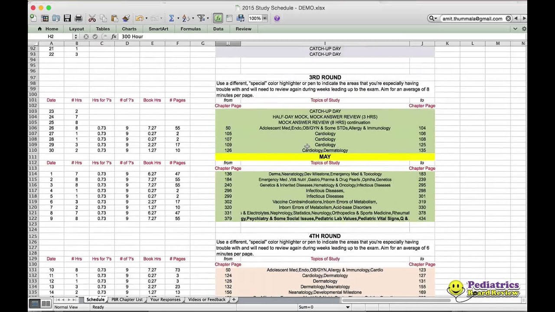Open the Layout ribbon tab
This screenshot has height=312, width=555.
pyautogui.click(x=77, y=29)
